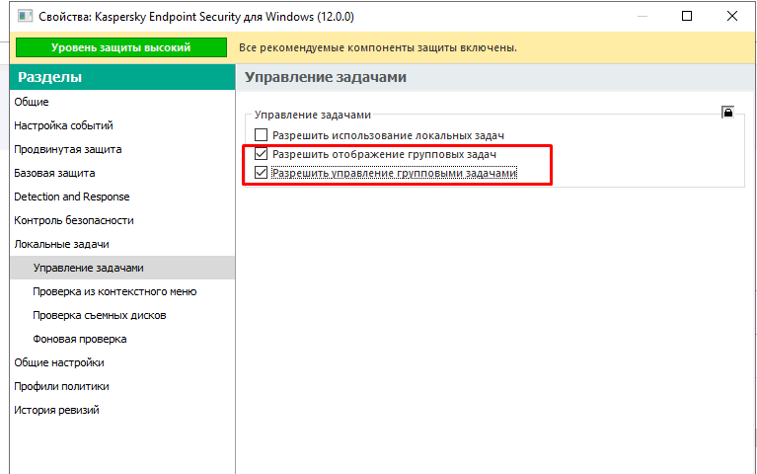Minimize the properties window
This screenshot has width=757, height=474.
[643, 16]
